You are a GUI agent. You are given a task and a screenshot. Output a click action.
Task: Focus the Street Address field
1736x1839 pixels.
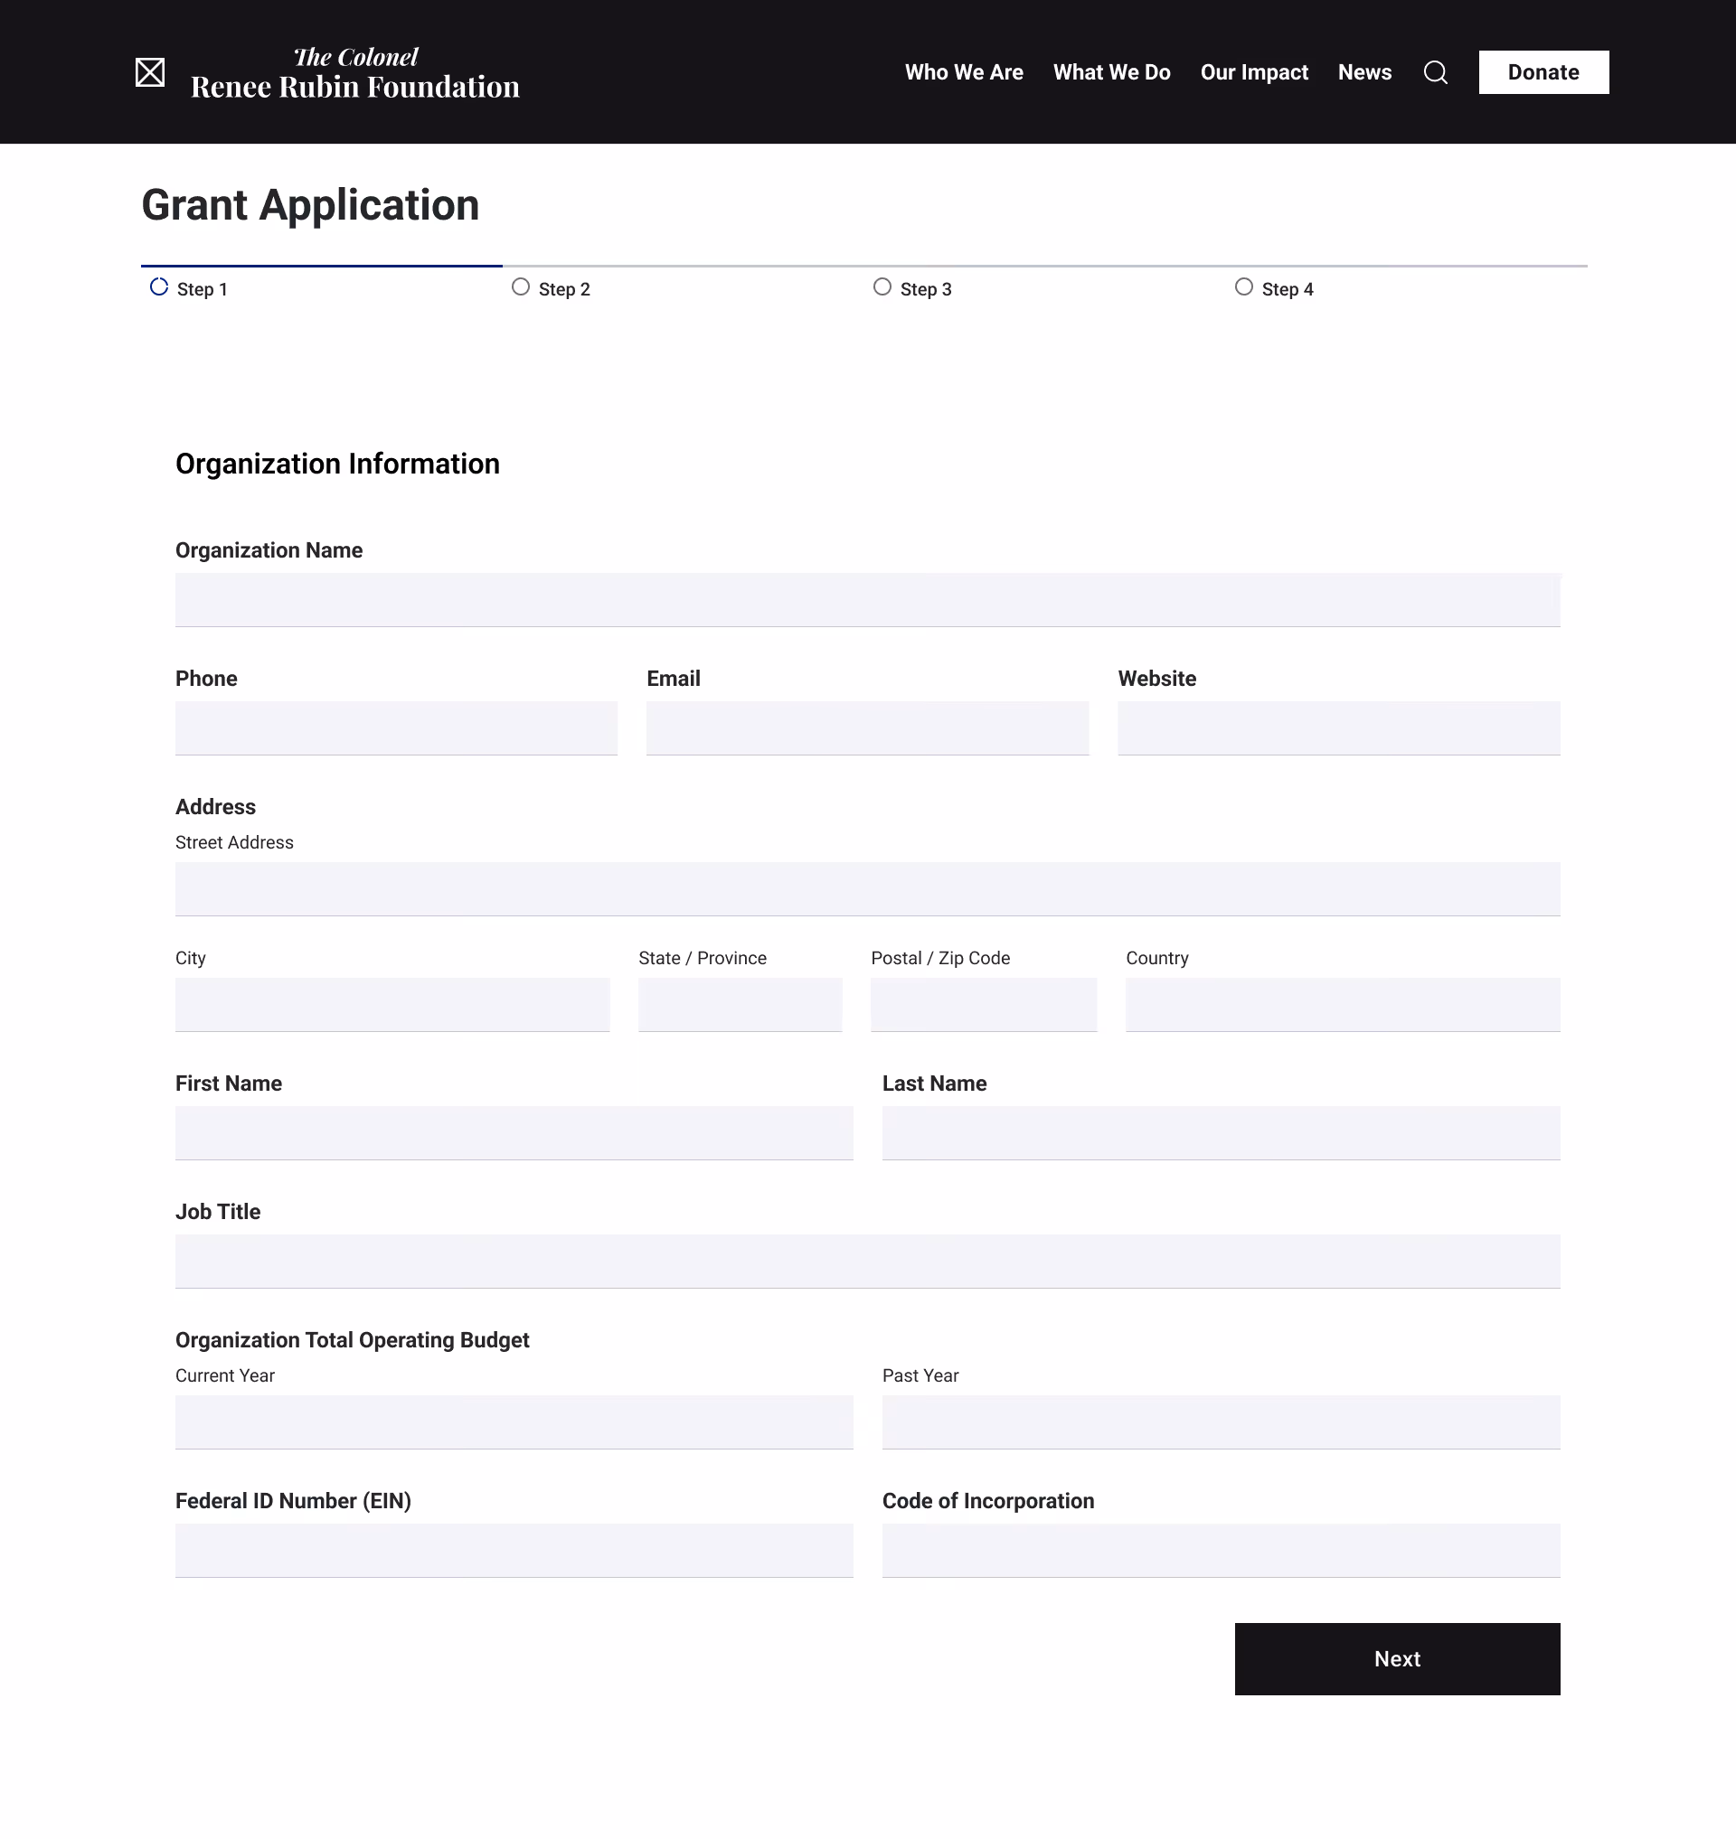point(868,889)
